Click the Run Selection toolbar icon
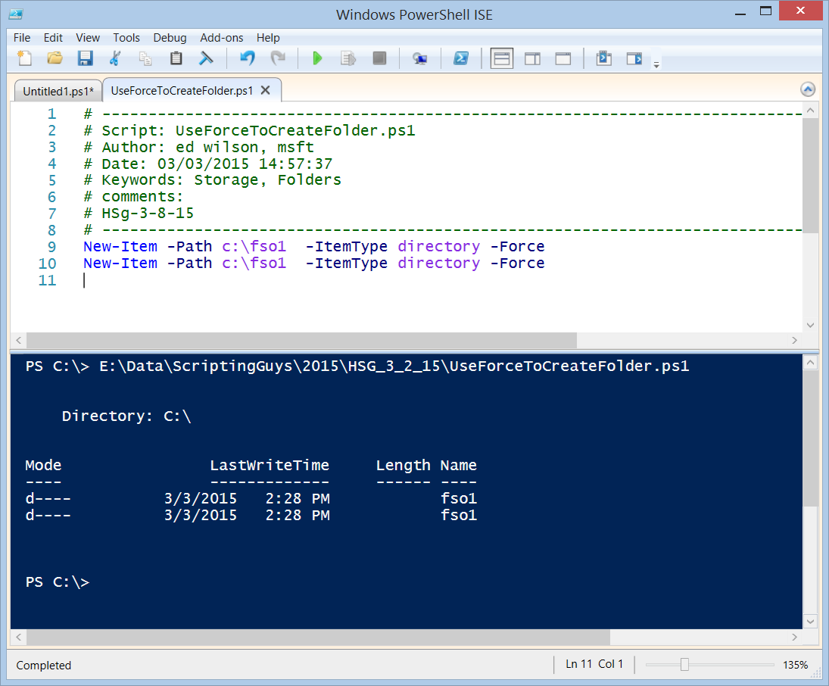The width and height of the screenshot is (829, 686). pos(347,58)
